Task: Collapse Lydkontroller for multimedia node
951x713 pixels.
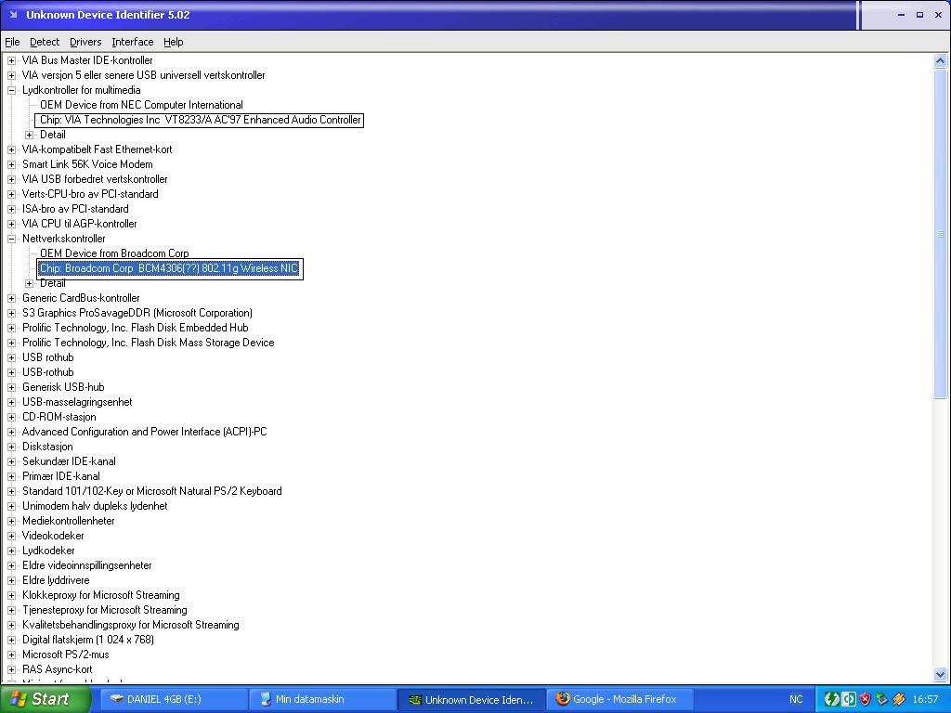Action: click(x=11, y=90)
